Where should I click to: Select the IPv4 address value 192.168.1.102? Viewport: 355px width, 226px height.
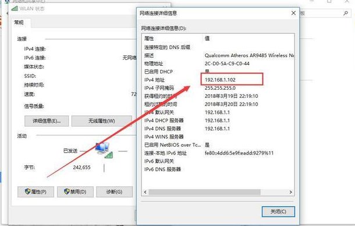220,80
